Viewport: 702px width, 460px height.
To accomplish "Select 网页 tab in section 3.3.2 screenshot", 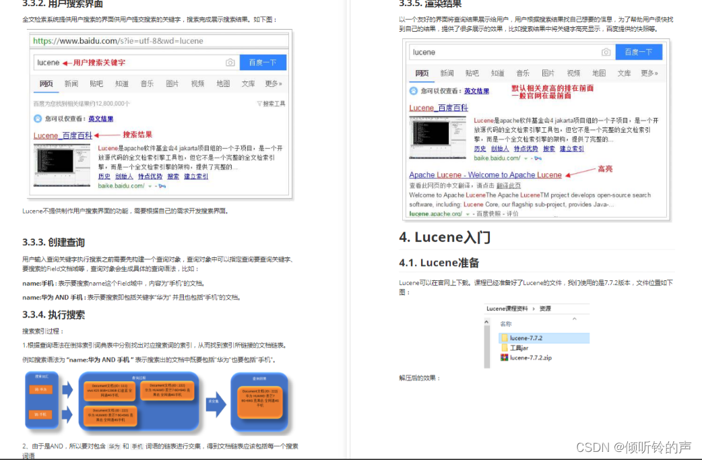I will click(x=46, y=84).
